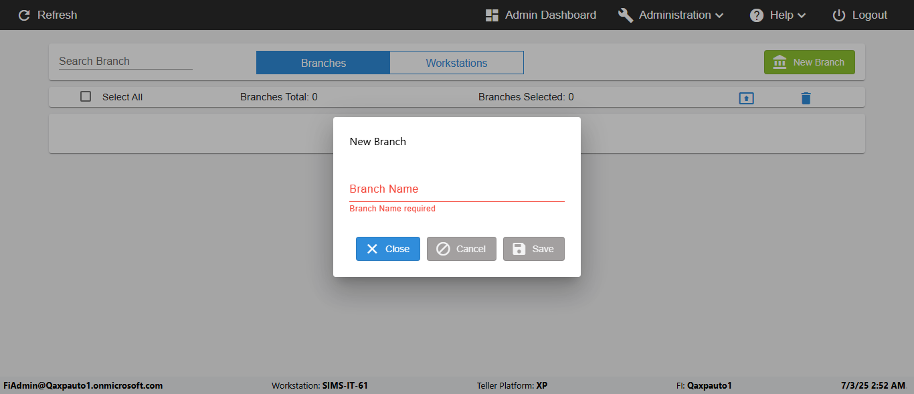
Task: Click the Logout power icon
Action: point(839,15)
